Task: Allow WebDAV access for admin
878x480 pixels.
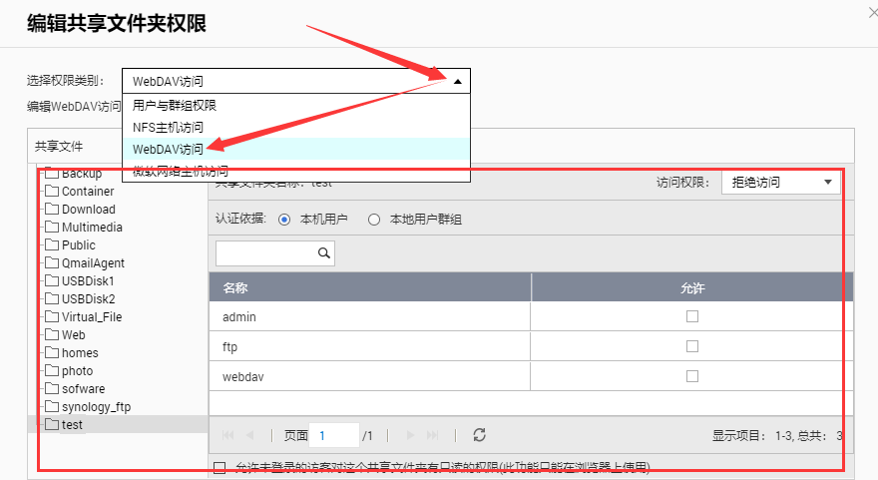Action: coord(692,316)
